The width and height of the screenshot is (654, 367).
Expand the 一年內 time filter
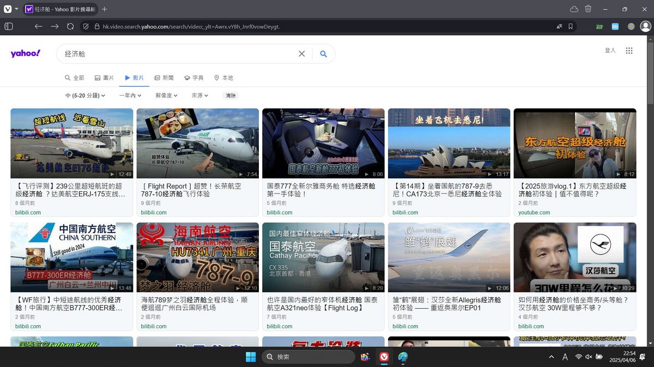pos(130,96)
